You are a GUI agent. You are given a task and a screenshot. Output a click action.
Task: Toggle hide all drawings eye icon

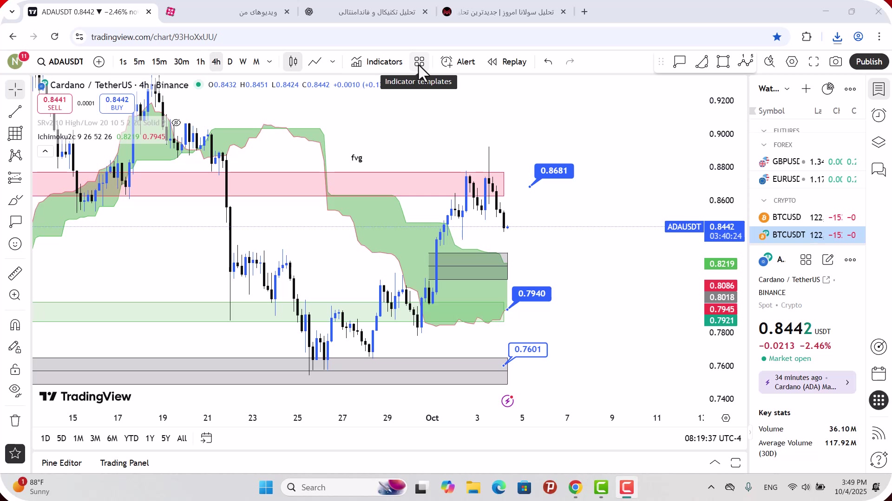click(x=15, y=391)
